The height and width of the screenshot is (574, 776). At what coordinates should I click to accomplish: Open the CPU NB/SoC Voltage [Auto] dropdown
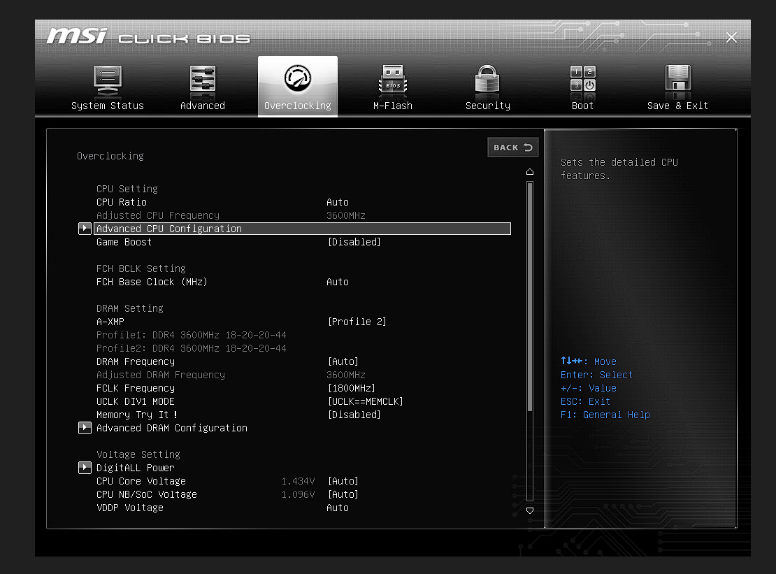343,494
